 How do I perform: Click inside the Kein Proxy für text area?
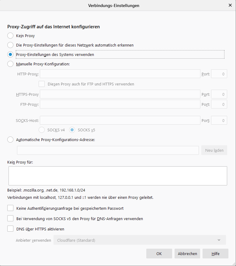coord(118,176)
